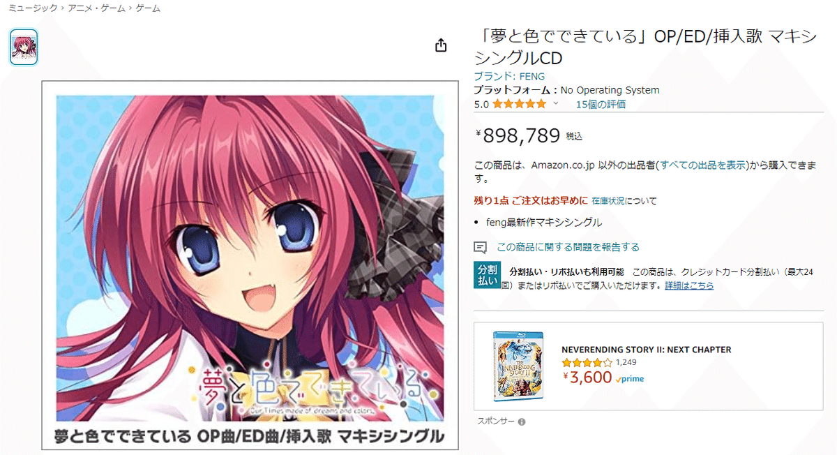This screenshot has width=837, height=455.
Task: Click すべての出品を表示 link
Action: tap(702, 165)
